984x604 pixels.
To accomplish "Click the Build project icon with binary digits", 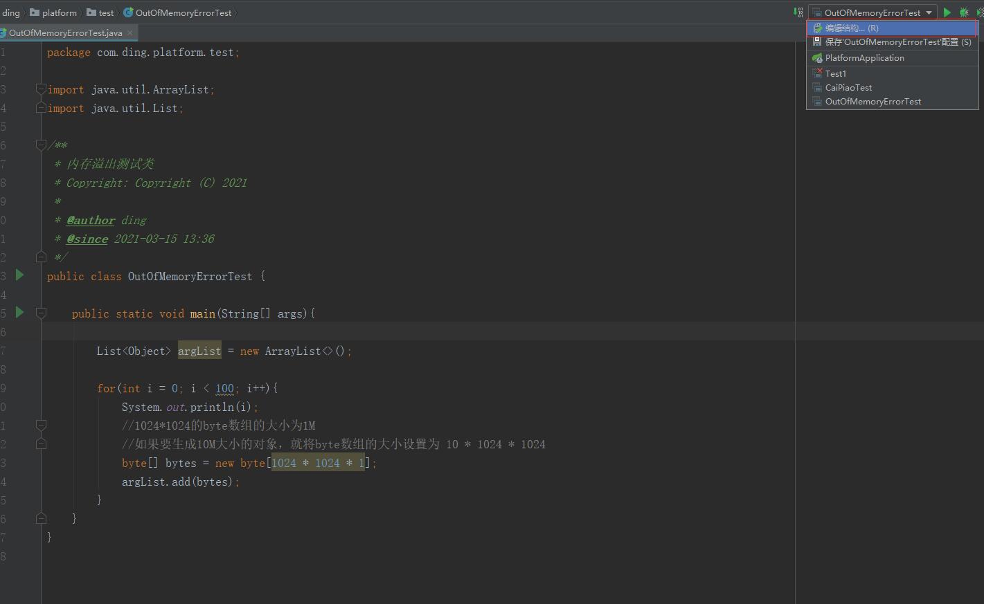I will click(798, 12).
